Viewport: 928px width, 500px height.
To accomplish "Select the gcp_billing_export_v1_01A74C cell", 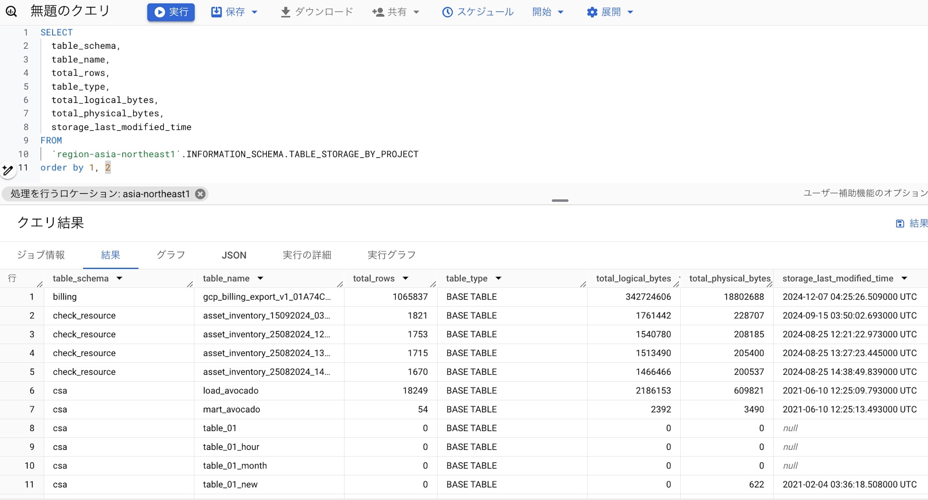I will click(x=269, y=297).
